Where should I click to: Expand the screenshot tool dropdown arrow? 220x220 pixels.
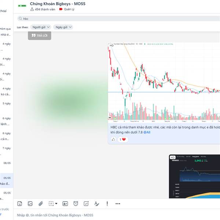[x=56, y=203]
